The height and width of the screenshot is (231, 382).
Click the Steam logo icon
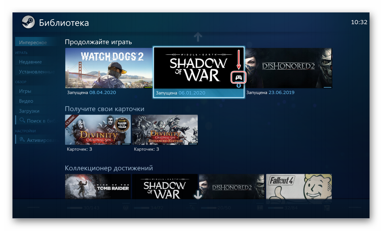tap(28, 22)
